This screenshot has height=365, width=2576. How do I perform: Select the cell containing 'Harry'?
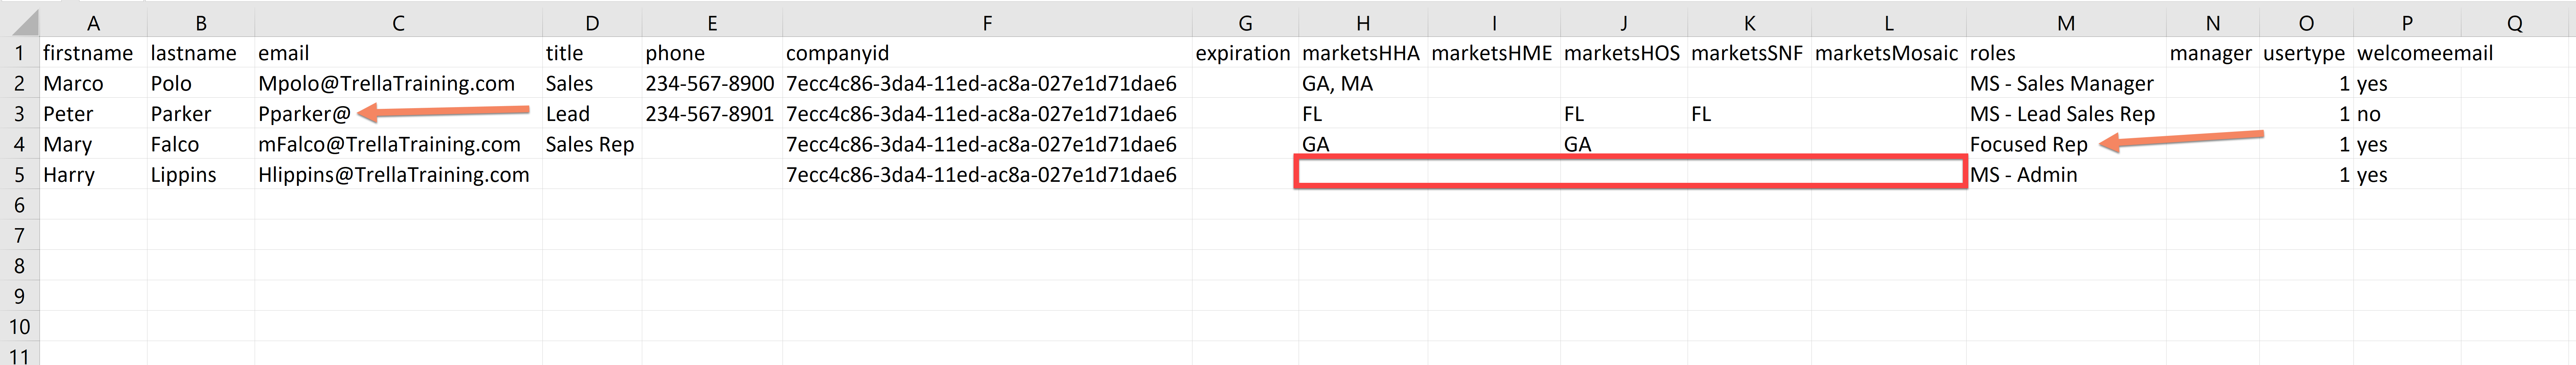(x=93, y=175)
